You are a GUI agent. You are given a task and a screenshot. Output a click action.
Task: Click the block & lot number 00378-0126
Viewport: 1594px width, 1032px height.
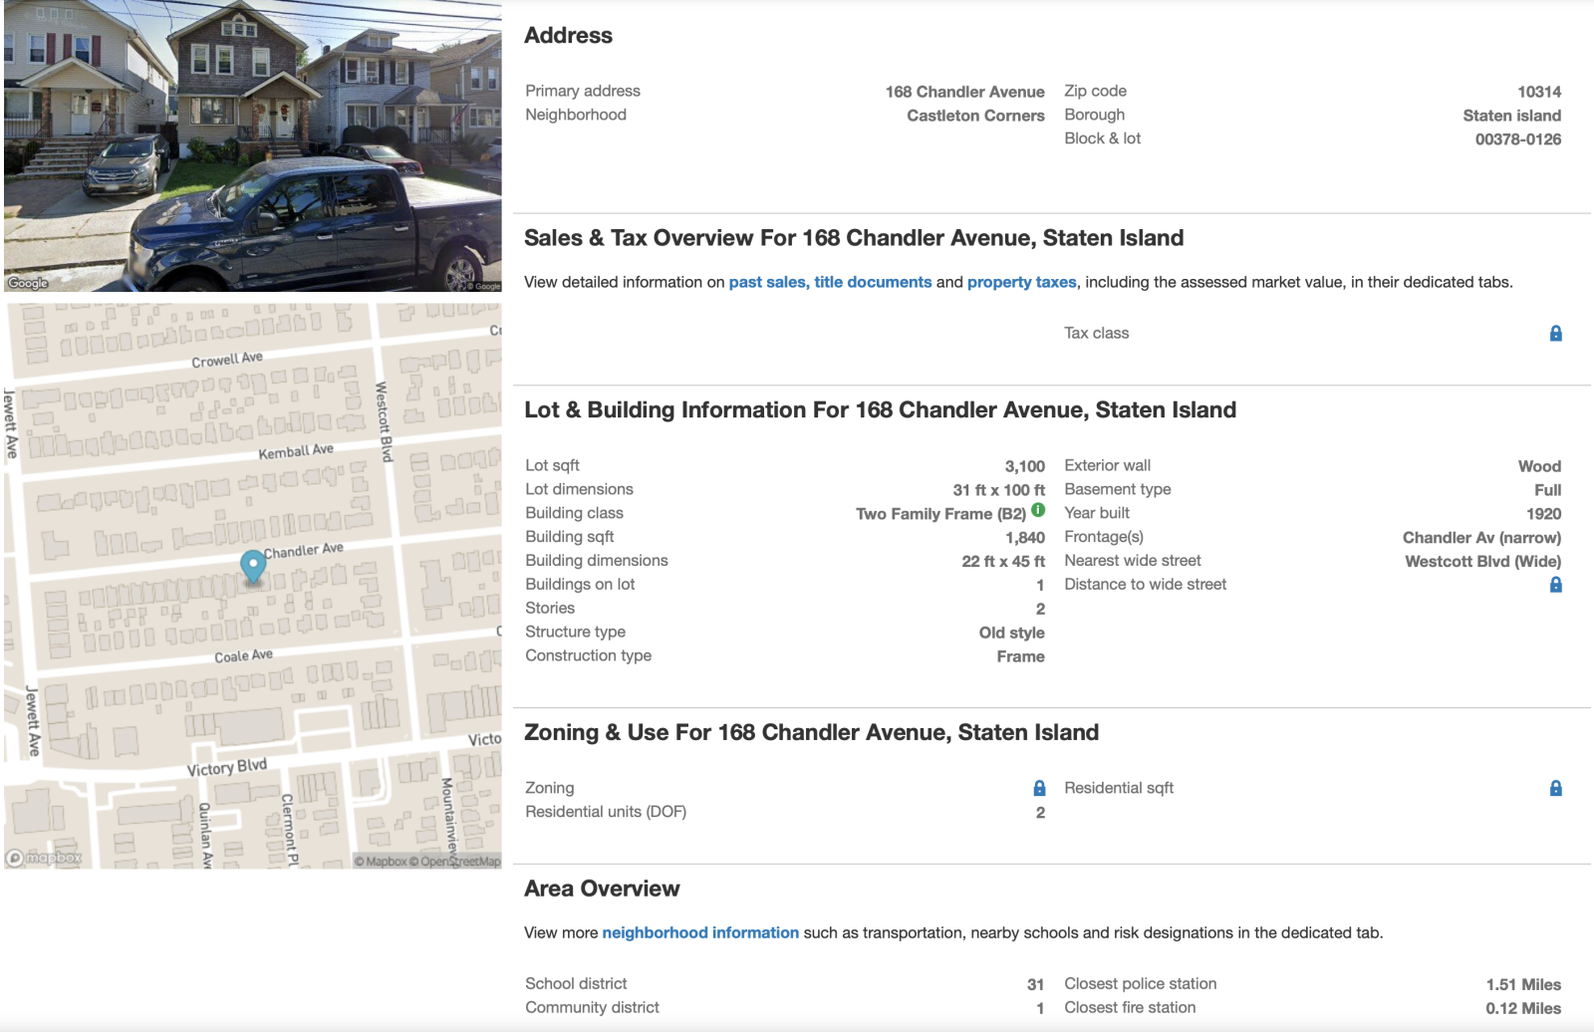[x=1517, y=139]
